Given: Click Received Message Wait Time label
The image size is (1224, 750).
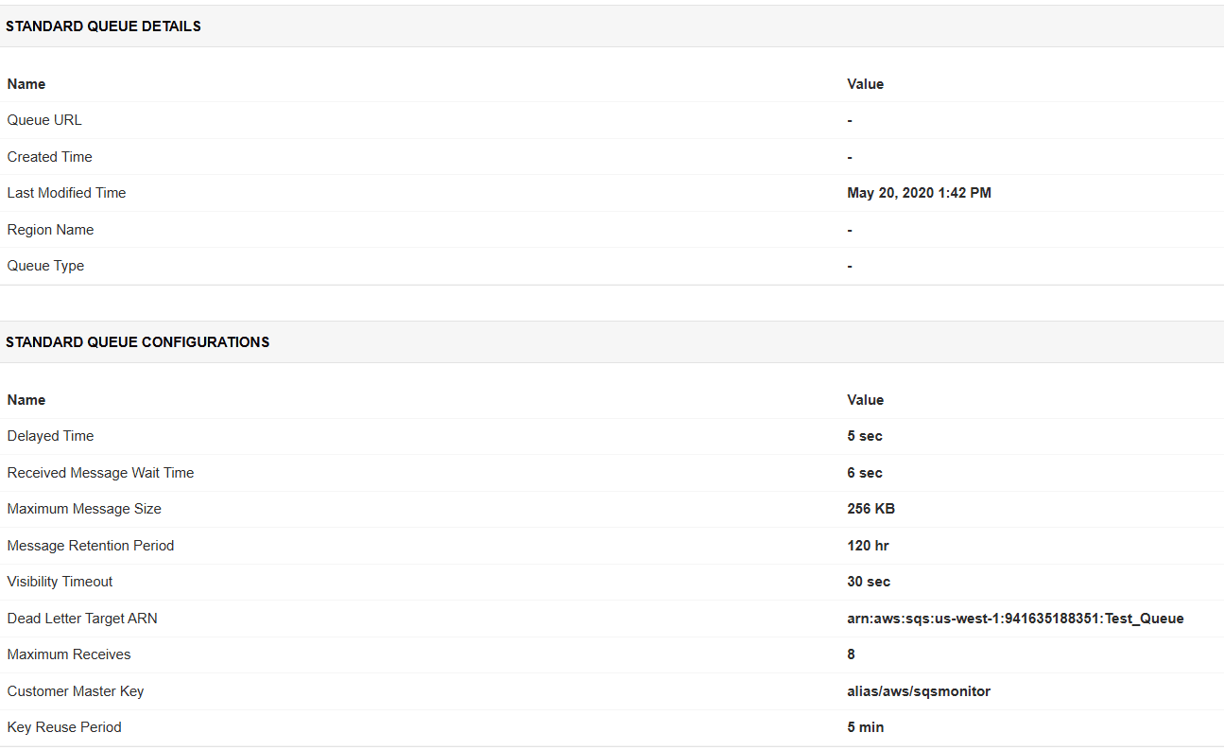Looking at the screenshot, I should 100,473.
